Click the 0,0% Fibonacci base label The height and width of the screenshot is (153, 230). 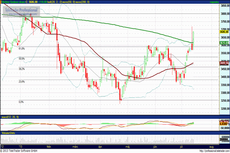coord(21,102)
